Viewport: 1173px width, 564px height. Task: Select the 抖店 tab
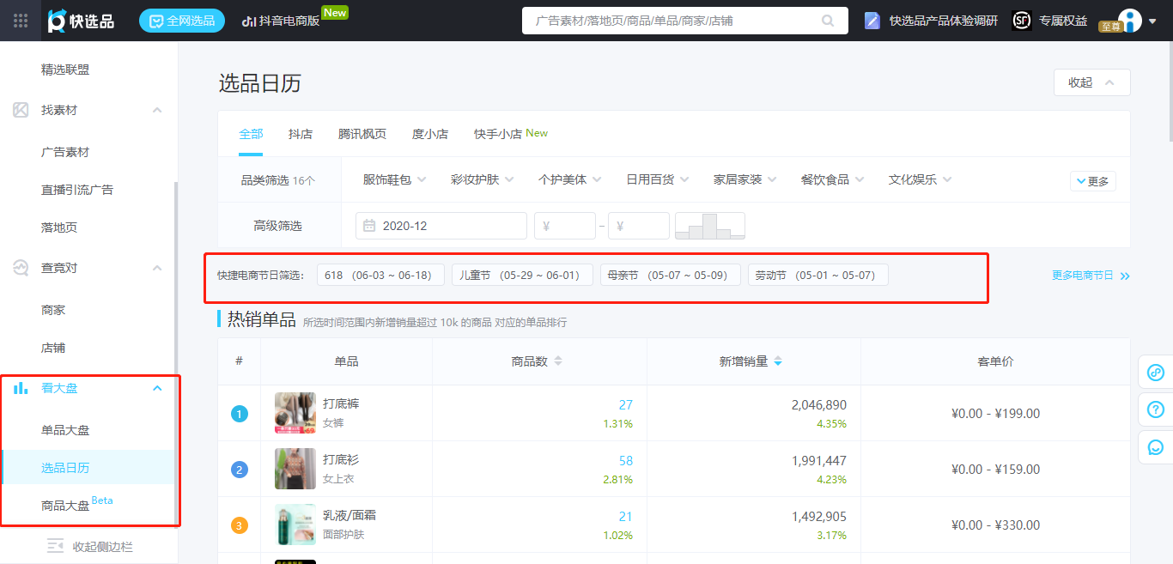301,134
